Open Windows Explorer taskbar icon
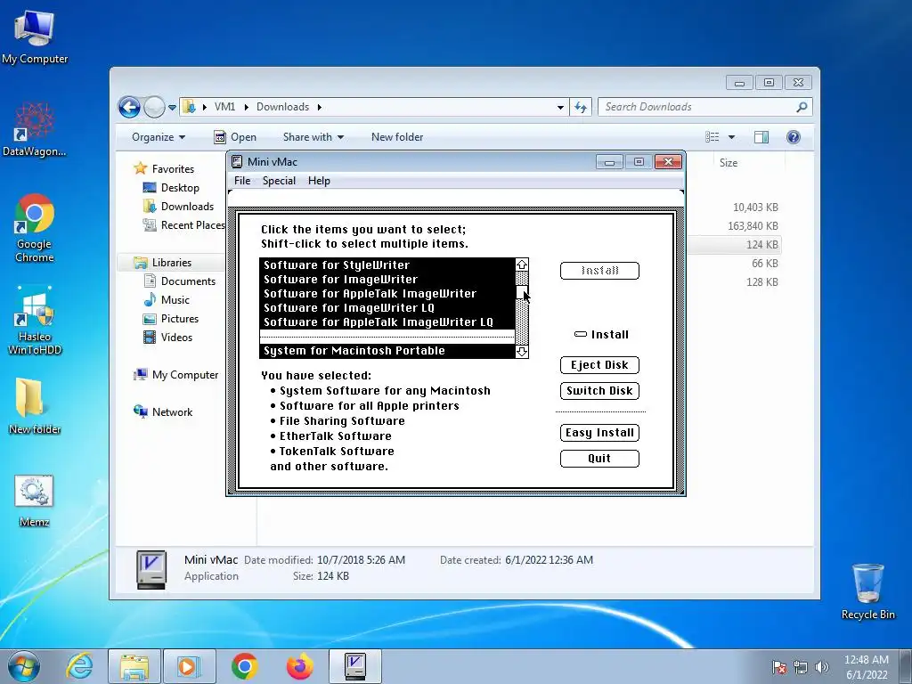This screenshot has width=912, height=684. pyautogui.click(x=134, y=666)
